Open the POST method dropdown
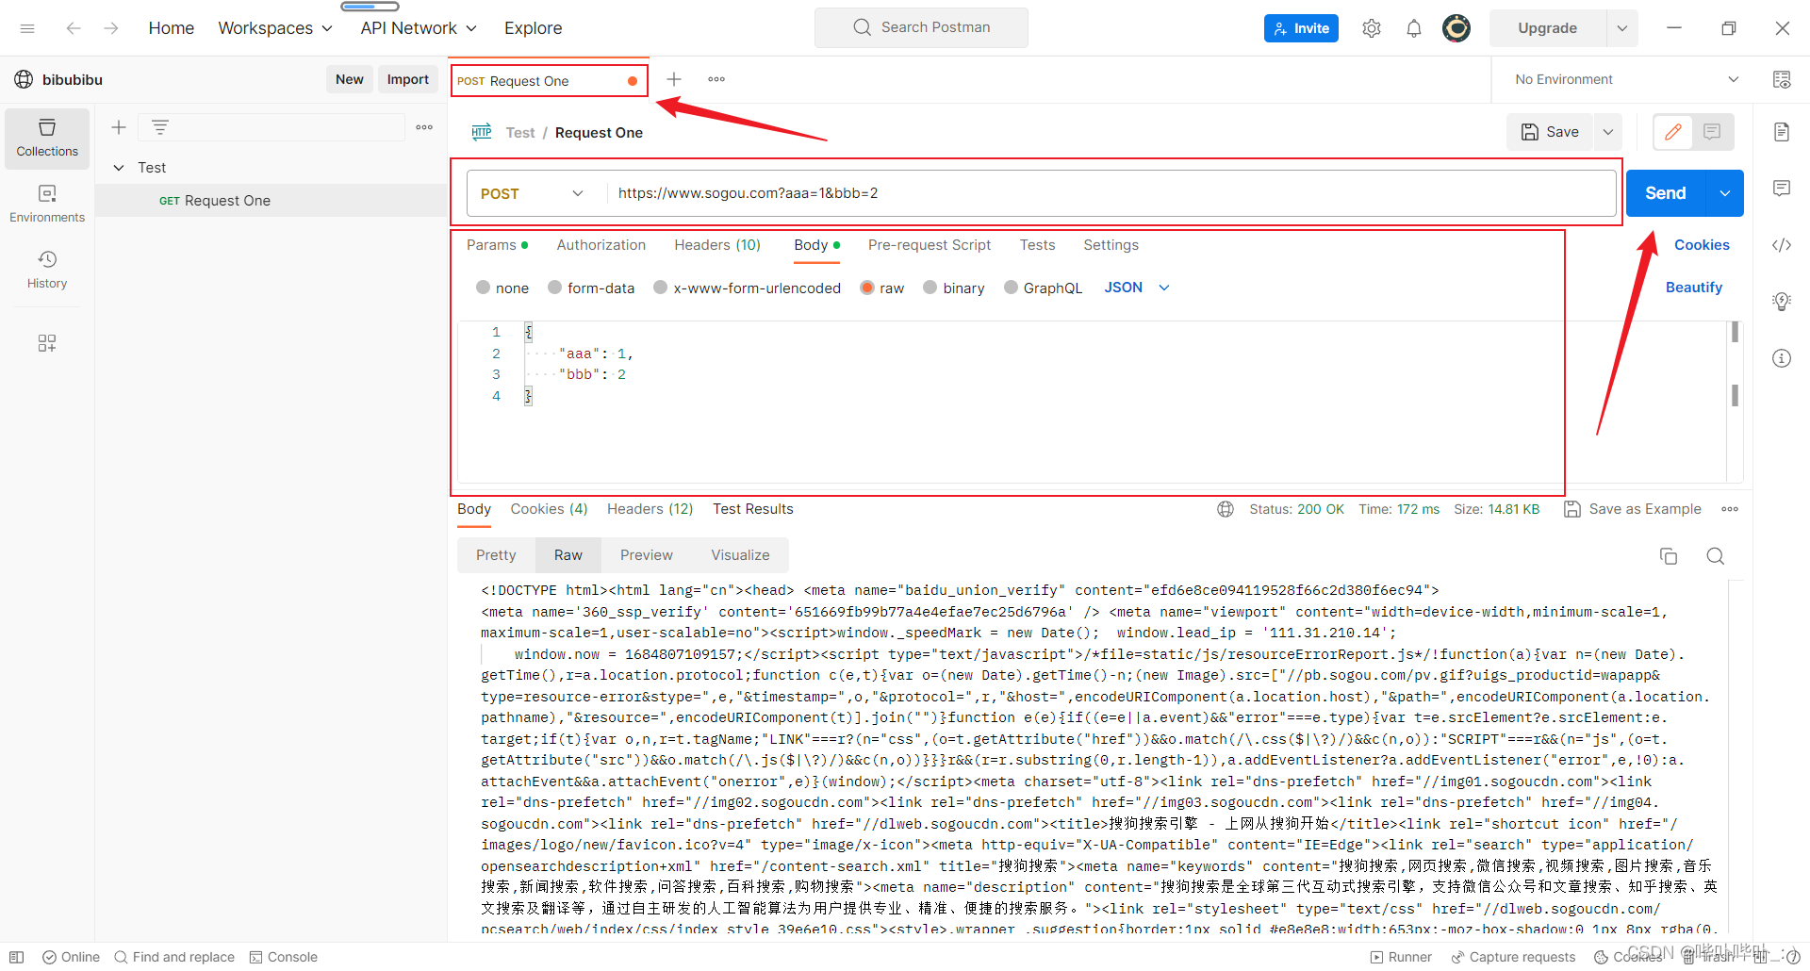1810x971 pixels. click(x=532, y=193)
